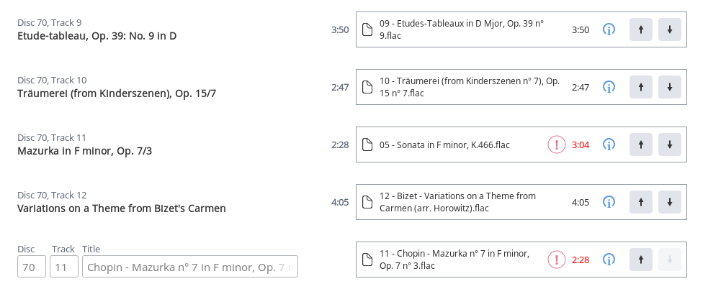Select the 05 Sonata in F minor file entry

tap(521, 144)
